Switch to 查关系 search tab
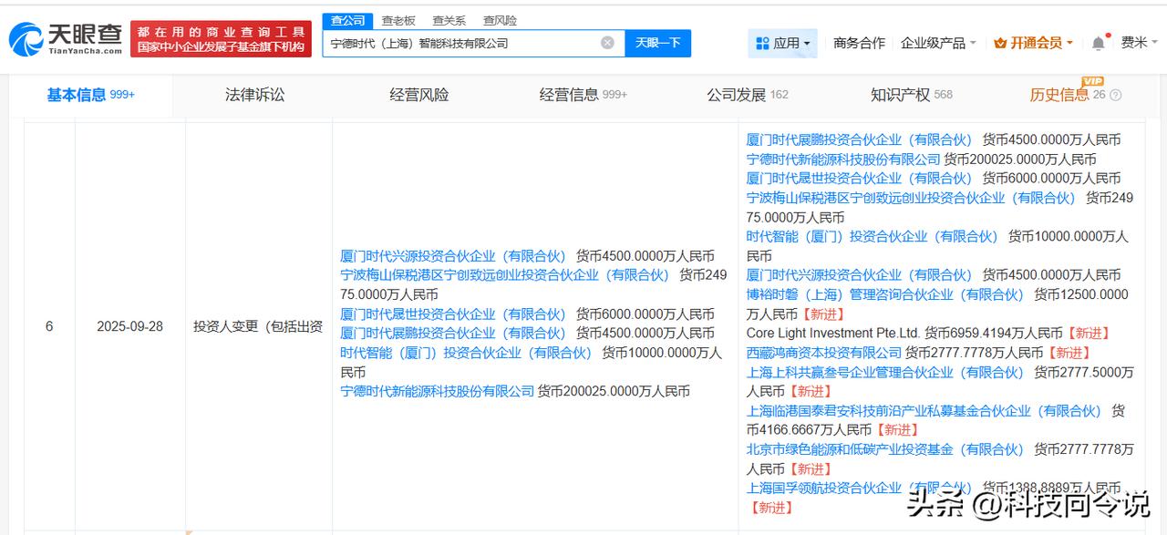The height and width of the screenshot is (535, 1167). [449, 20]
